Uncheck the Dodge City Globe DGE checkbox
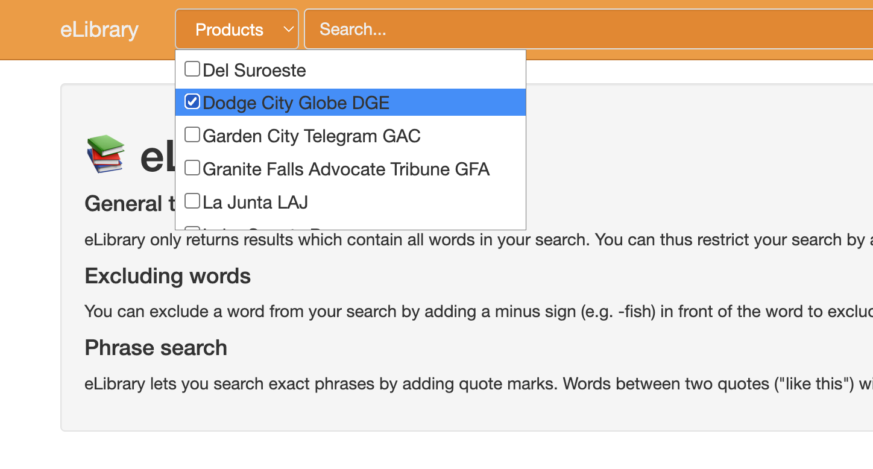Screen dimensions: 873x469 (192, 102)
